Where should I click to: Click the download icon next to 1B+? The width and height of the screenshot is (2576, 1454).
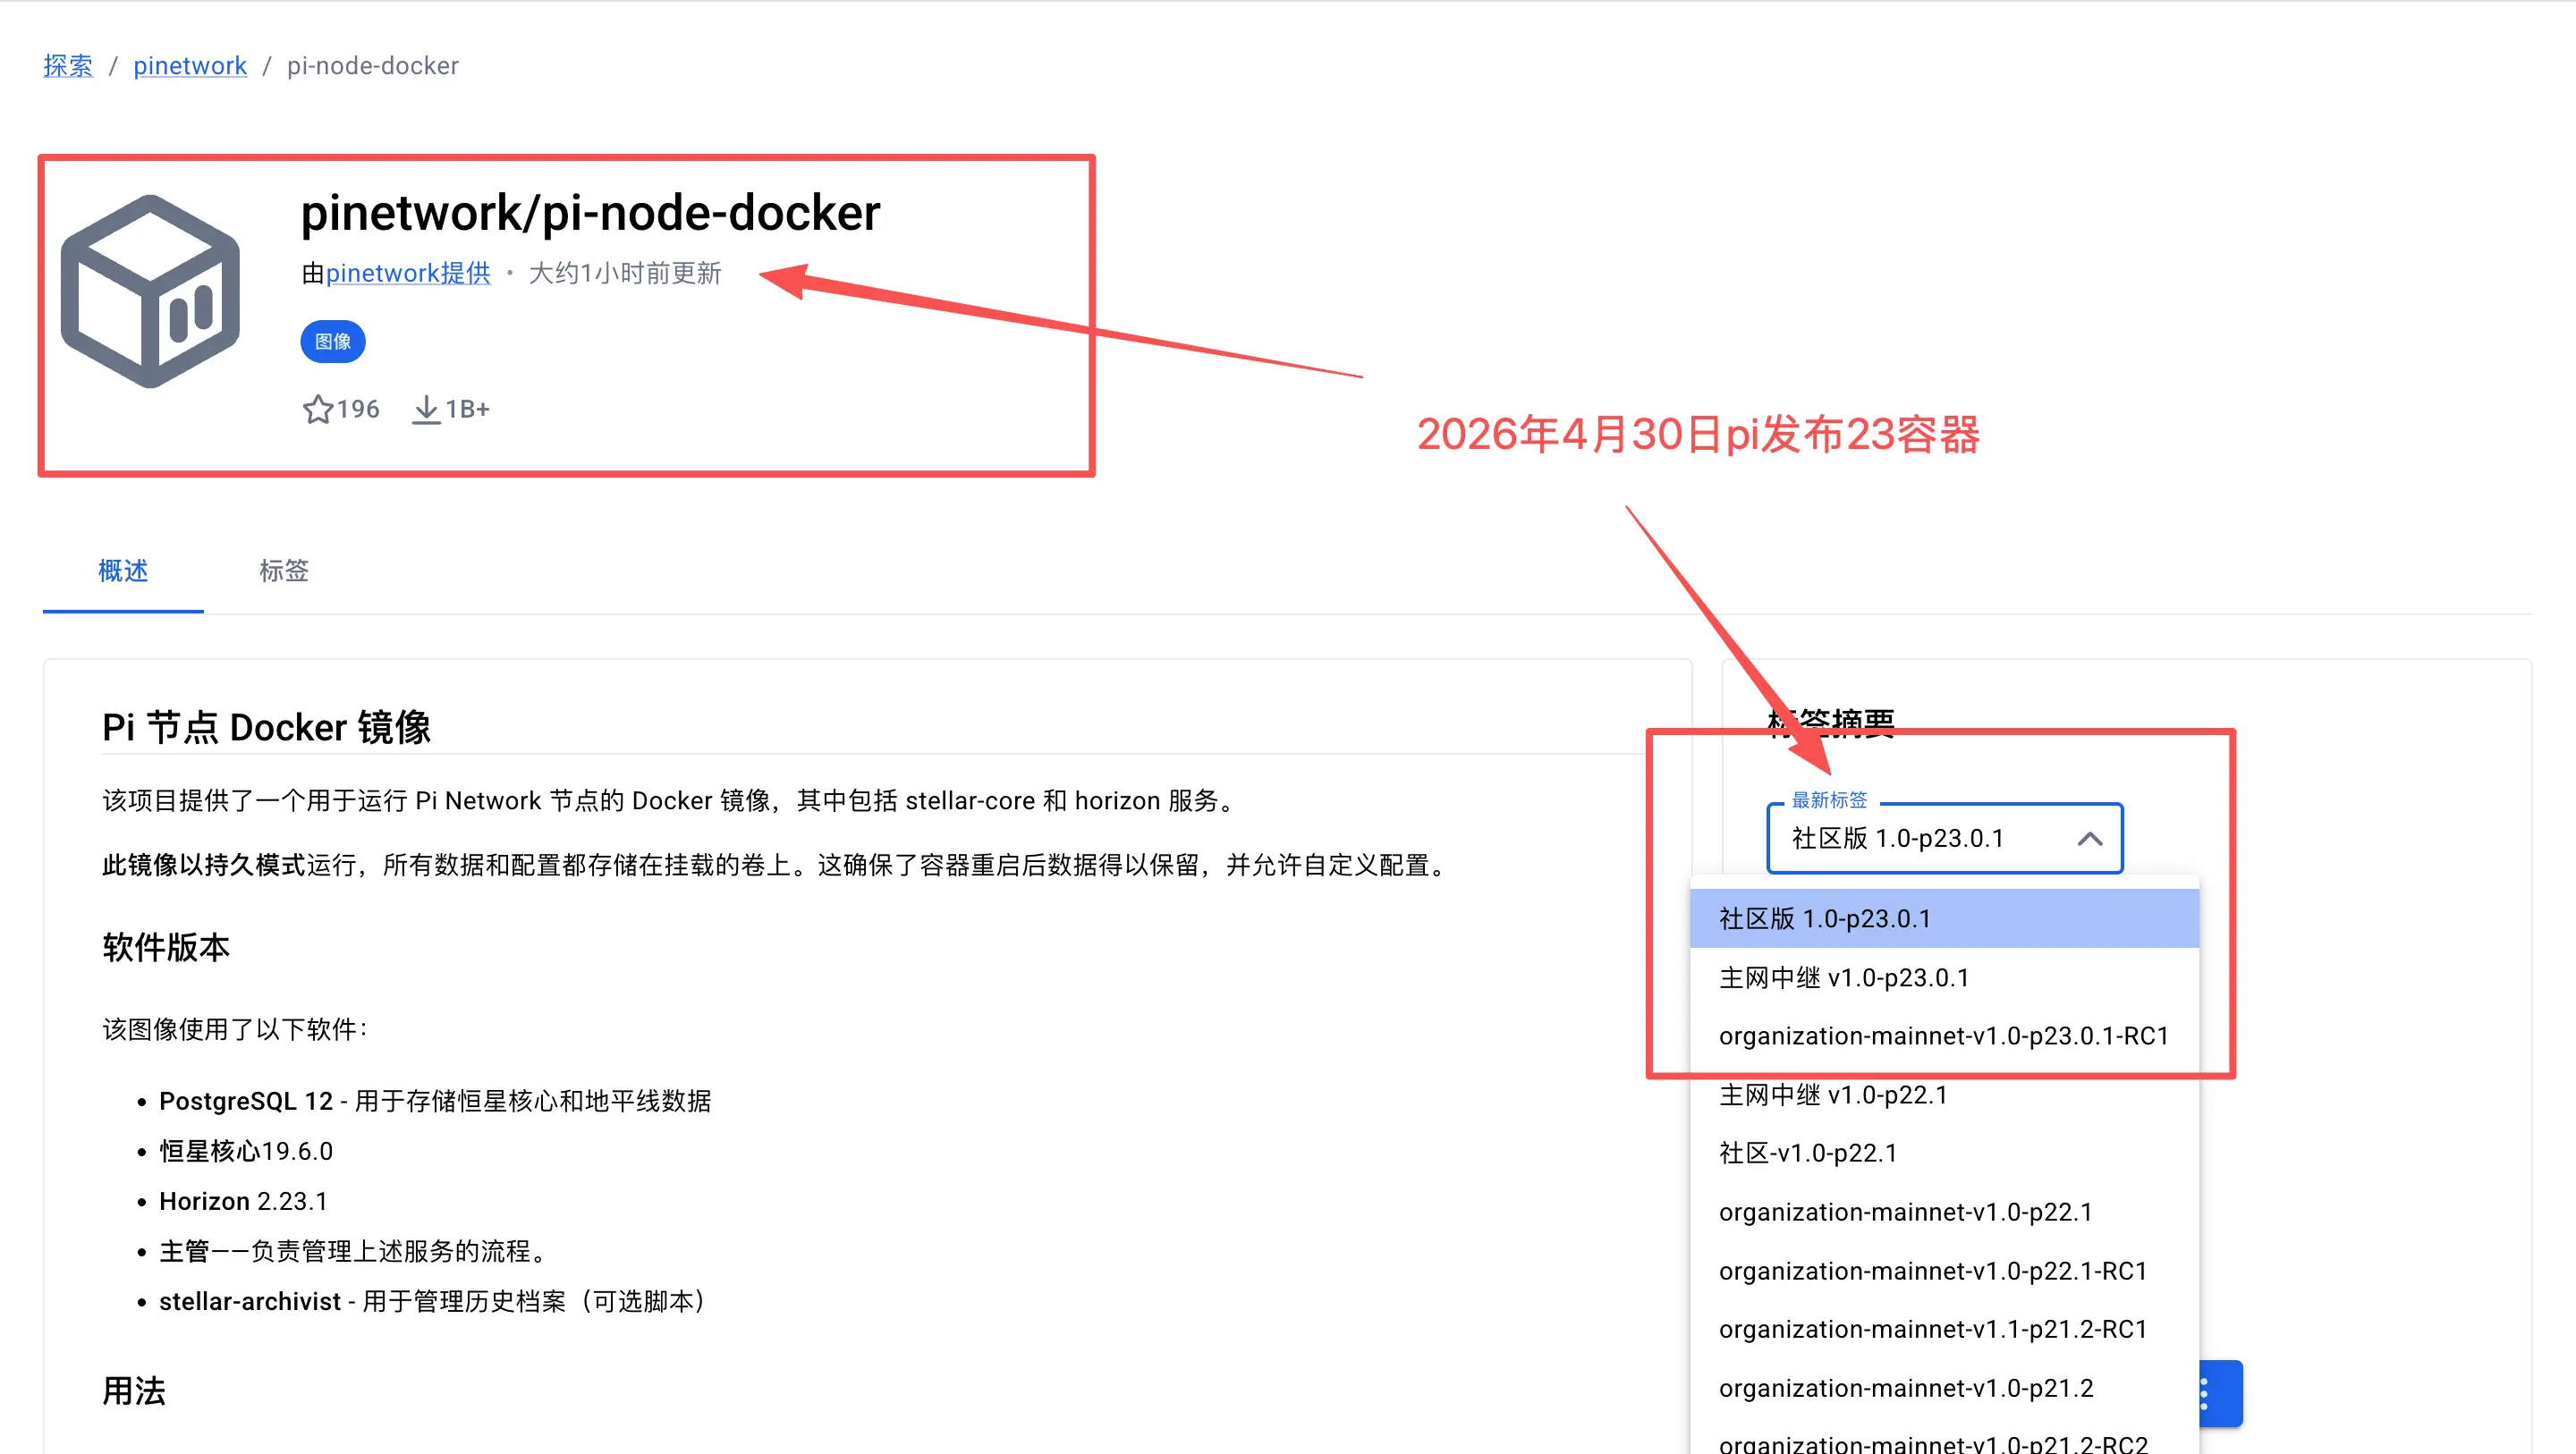pos(426,409)
